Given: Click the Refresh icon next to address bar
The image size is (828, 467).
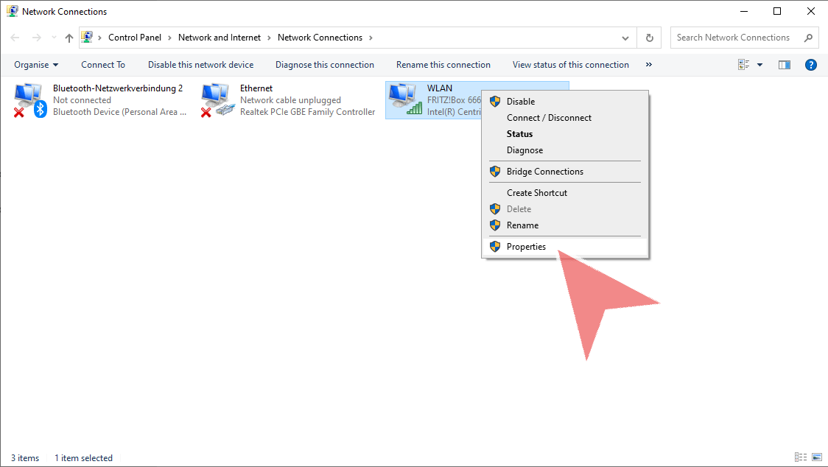Looking at the screenshot, I should click(x=649, y=38).
